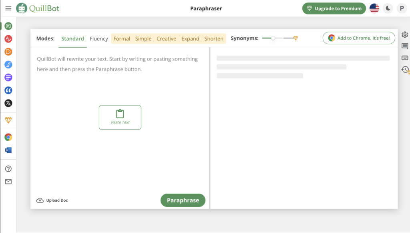Open the Summarizer sidebar icon

click(x=8, y=77)
